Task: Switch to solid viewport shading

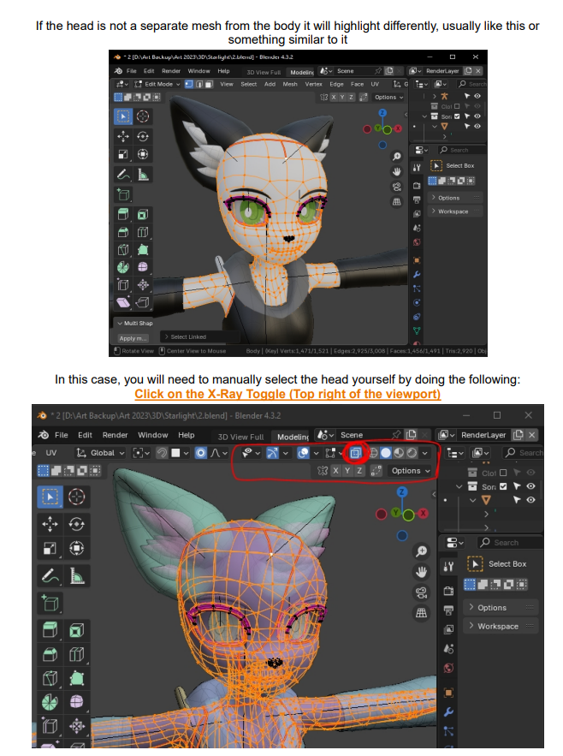Action: tap(386, 452)
